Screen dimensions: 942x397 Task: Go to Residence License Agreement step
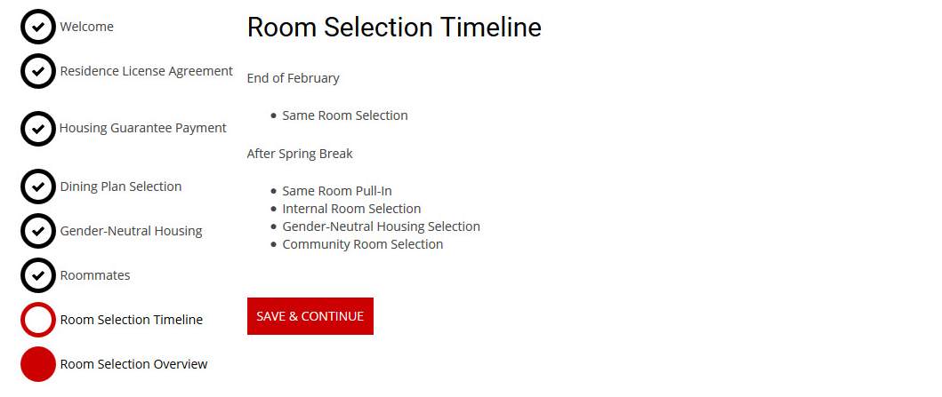click(146, 71)
